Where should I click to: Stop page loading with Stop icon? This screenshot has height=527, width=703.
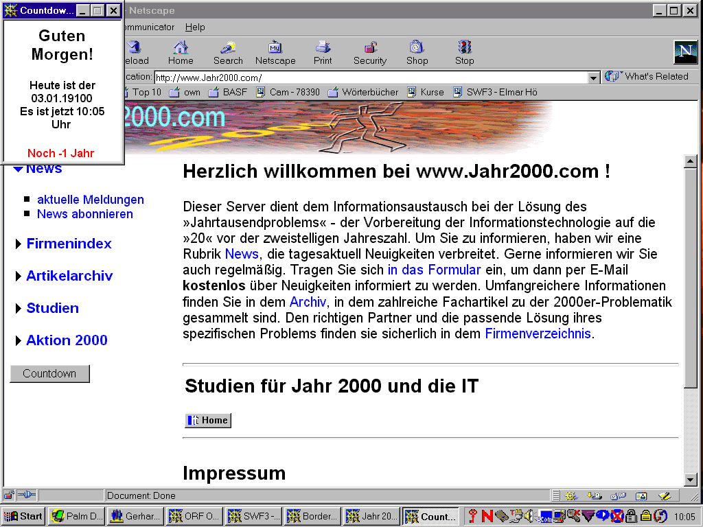465,52
